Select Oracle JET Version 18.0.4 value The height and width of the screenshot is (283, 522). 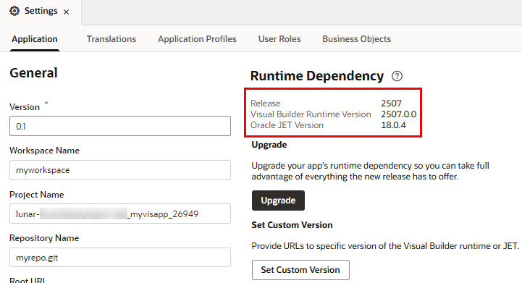pyautogui.click(x=393, y=125)
